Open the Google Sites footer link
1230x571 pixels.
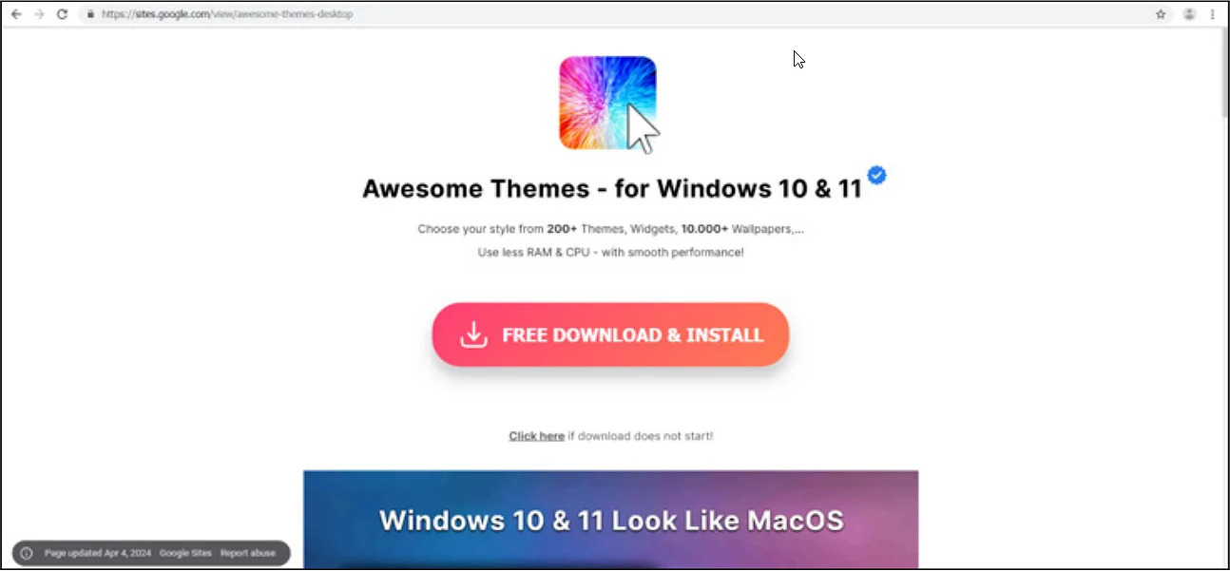pyautogui.click(x=184, y=553)
